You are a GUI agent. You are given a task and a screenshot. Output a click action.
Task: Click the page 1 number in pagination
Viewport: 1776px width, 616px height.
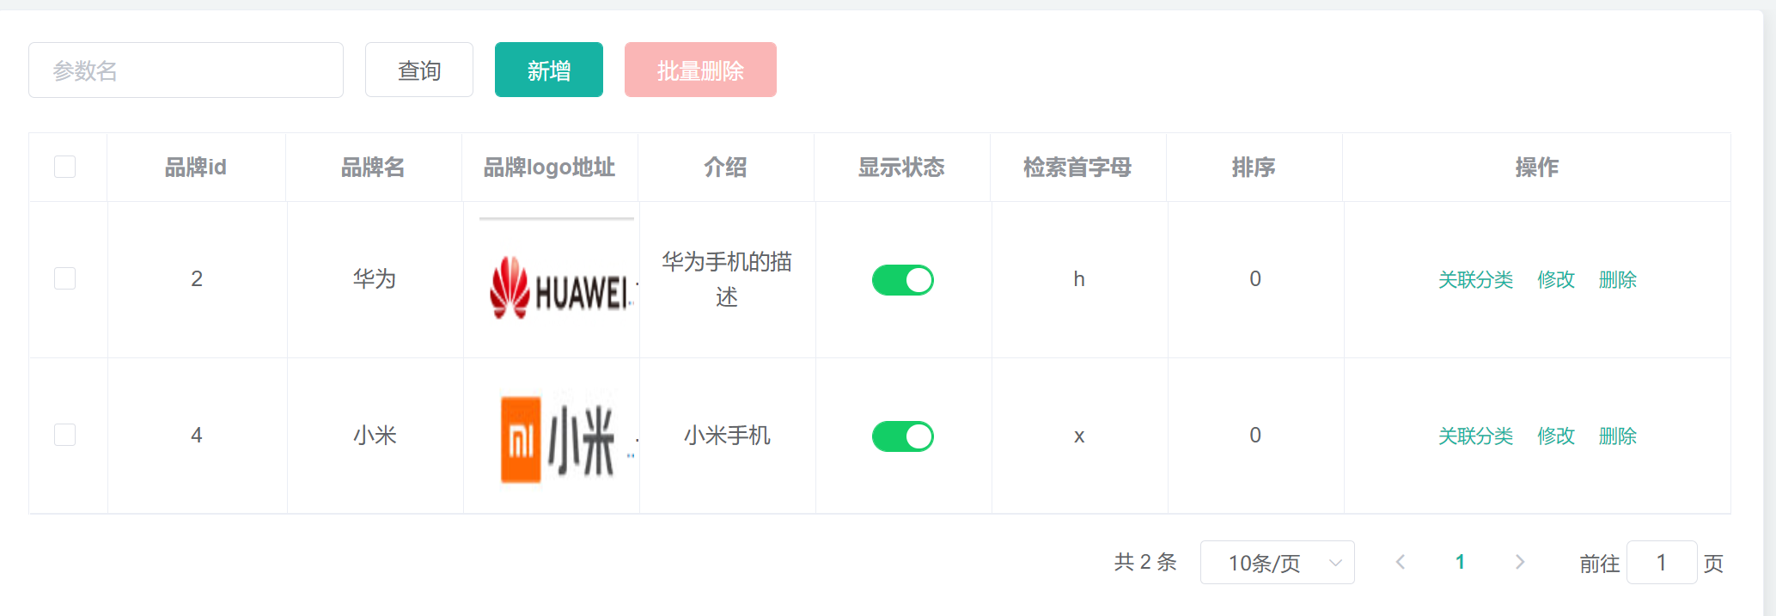[1460, 562]
